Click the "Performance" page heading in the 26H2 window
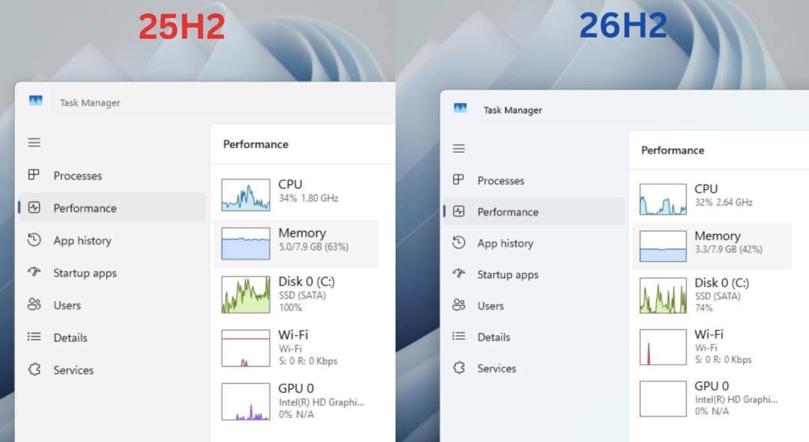Viewport: 809px width, 442px height. tap(673, 150)
